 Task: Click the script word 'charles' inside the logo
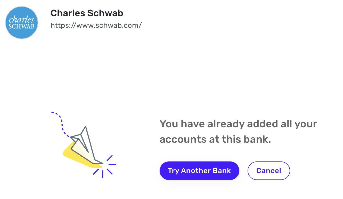[21, 20]
